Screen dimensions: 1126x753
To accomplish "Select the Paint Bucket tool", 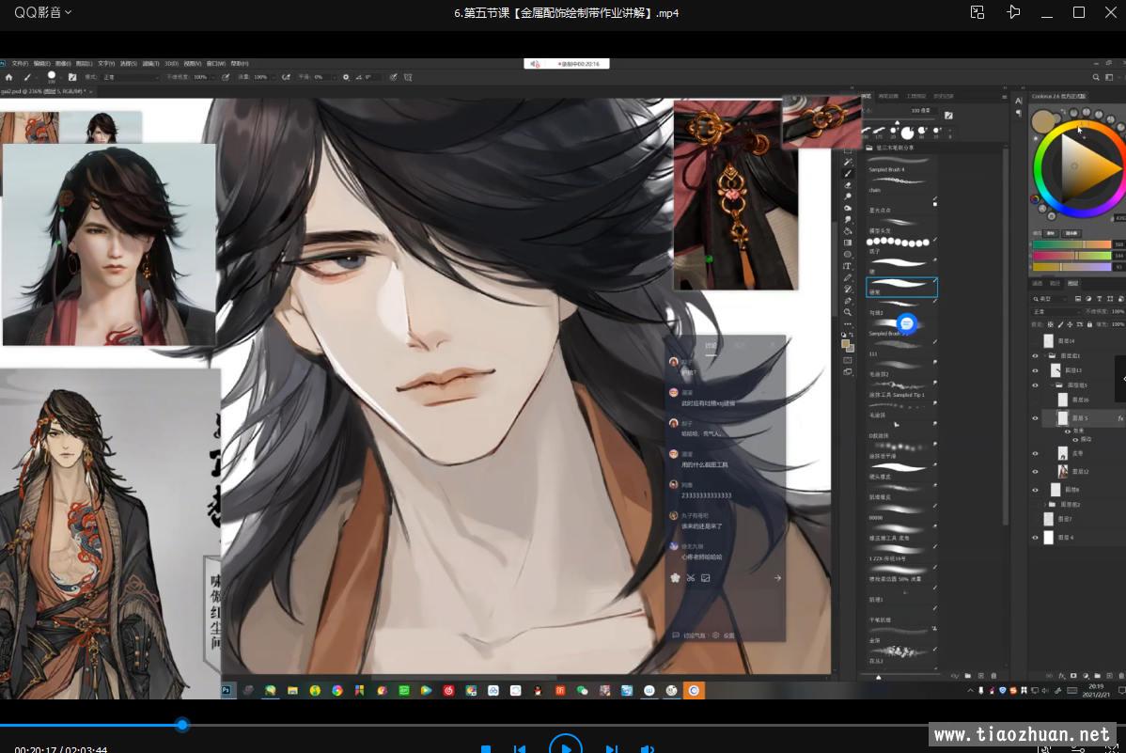I will (848, 231).
